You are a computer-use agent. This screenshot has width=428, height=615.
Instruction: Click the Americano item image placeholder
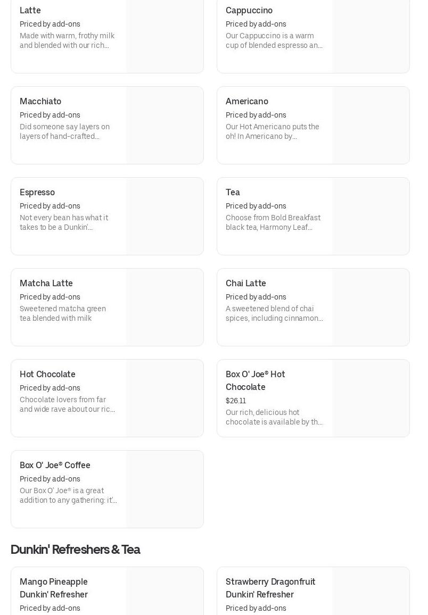[371, 126]
